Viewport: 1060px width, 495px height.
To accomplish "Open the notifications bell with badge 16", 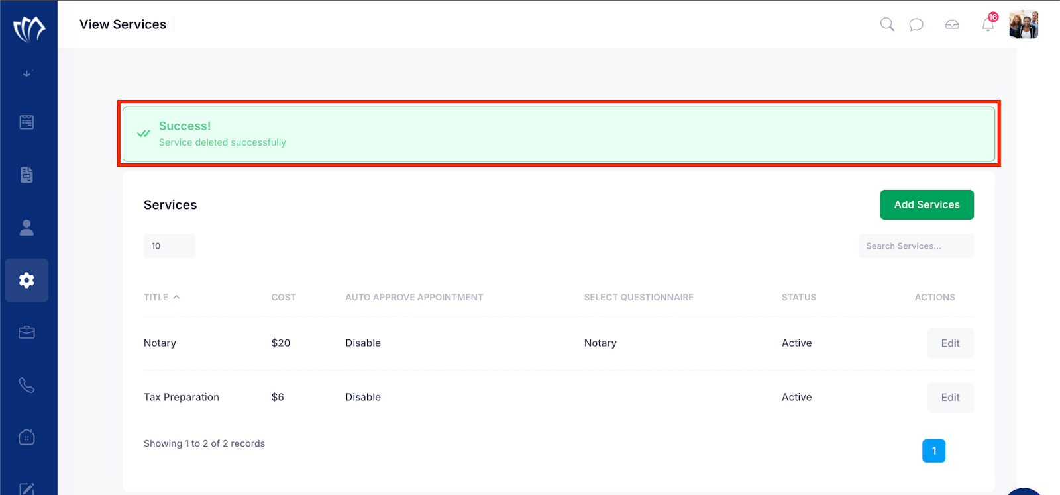I will click(988, 23).
